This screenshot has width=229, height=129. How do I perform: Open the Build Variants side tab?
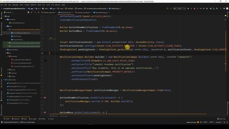pos(1,96)
